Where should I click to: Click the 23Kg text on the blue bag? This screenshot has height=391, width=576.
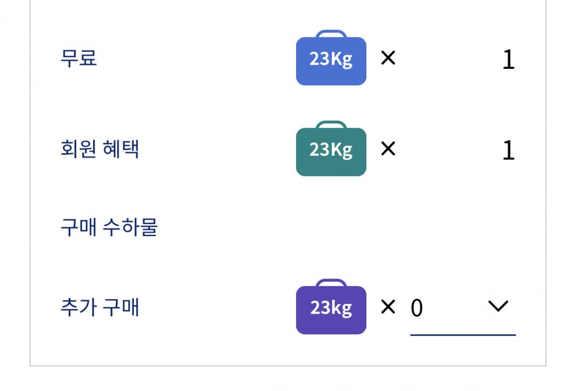pos(331,59)
